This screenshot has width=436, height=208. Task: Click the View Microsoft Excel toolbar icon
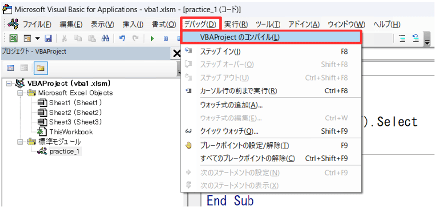tap(13, 39)
